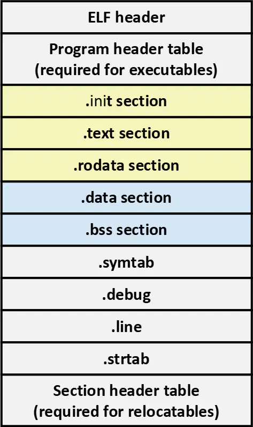Click the .debug row
This screenshot has width=253, height=427.
tap(126, 294)
